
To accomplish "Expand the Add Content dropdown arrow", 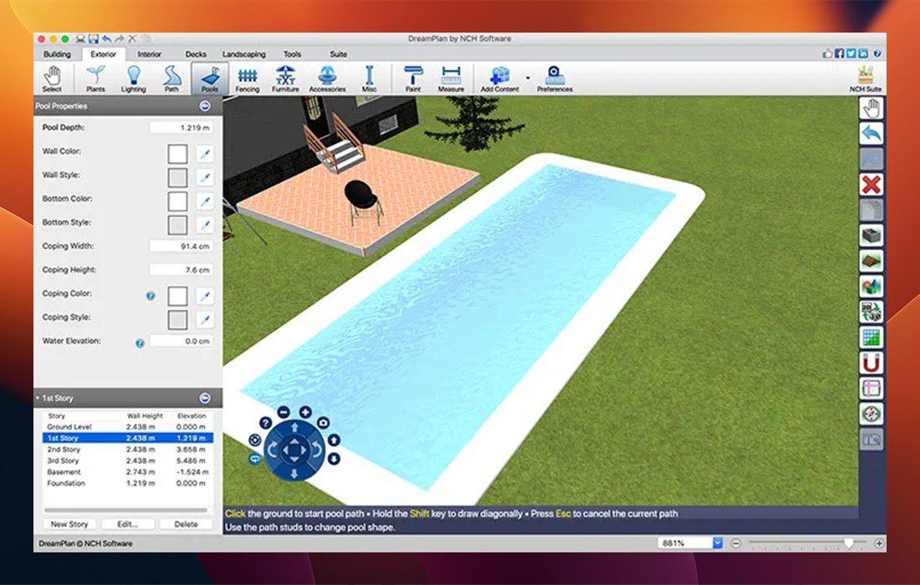I will click(528, 78).
